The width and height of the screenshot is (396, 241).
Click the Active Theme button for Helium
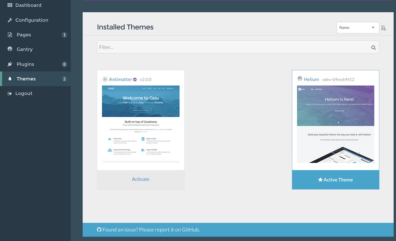(335, 180)
